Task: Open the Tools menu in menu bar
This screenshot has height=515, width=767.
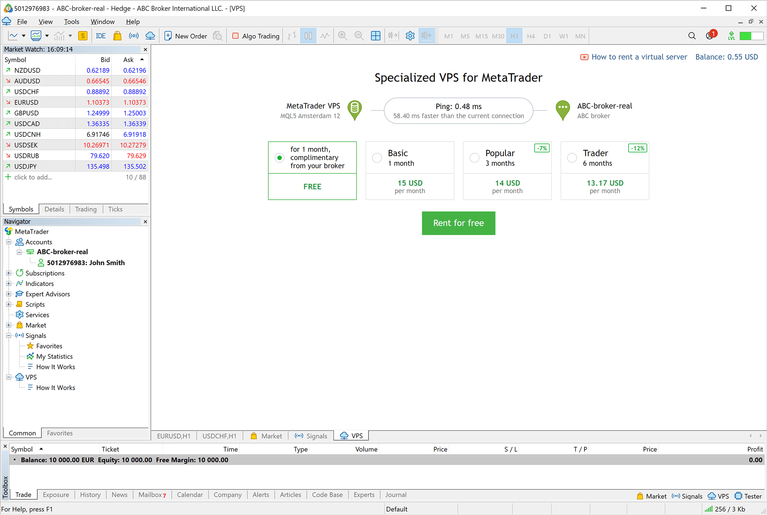Action: point(71,21)
